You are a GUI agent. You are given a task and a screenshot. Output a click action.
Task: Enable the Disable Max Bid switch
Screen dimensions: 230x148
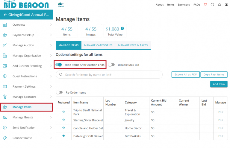(x=112, y=65)
